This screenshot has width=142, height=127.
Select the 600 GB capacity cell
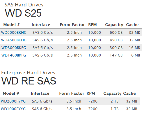(116, 33)
